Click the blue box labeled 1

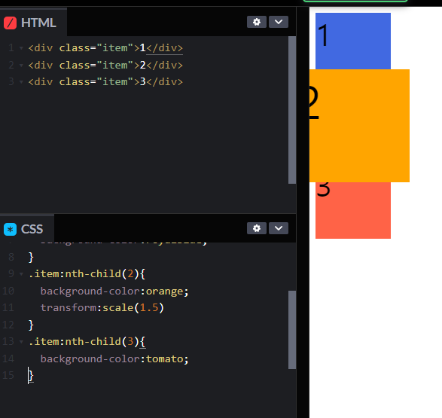point(353,41)
